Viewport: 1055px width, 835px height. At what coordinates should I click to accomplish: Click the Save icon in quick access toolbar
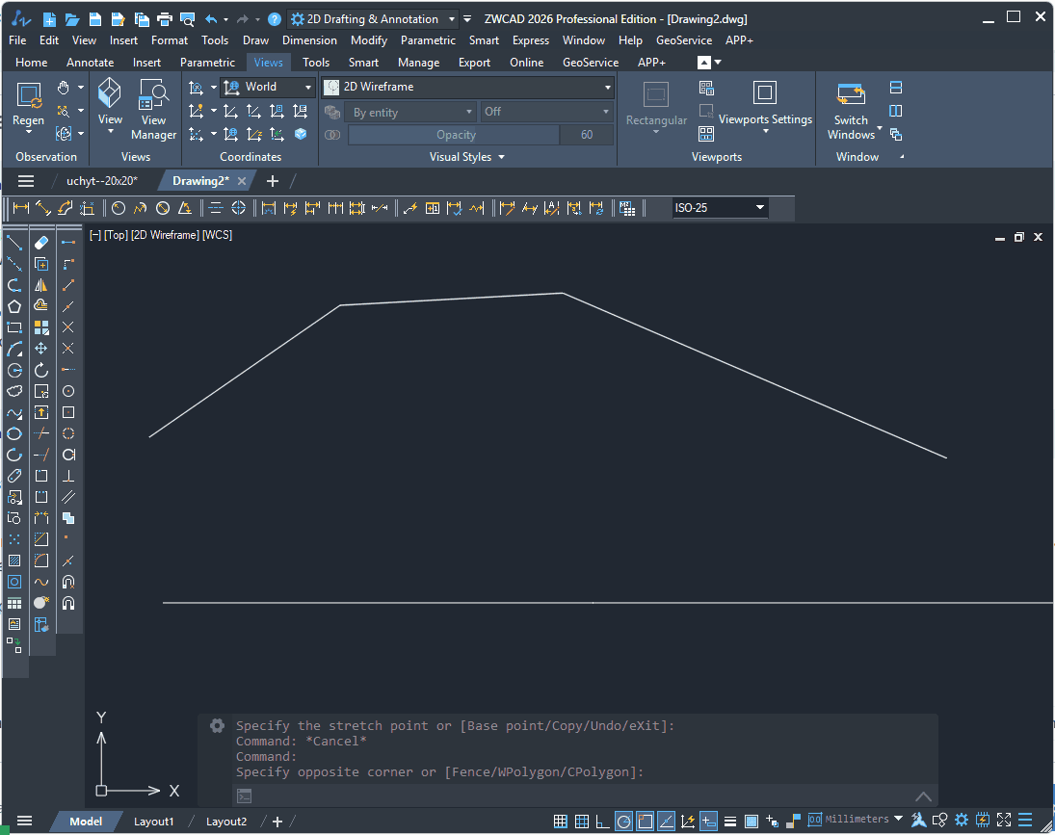[95, 19]
